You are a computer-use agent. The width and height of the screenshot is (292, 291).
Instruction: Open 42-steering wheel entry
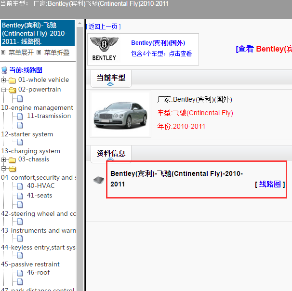pyautogui.click(x=38, y=214)
